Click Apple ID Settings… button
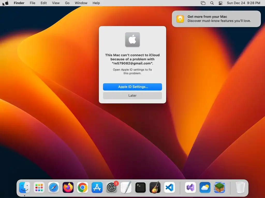 point(132,87)
